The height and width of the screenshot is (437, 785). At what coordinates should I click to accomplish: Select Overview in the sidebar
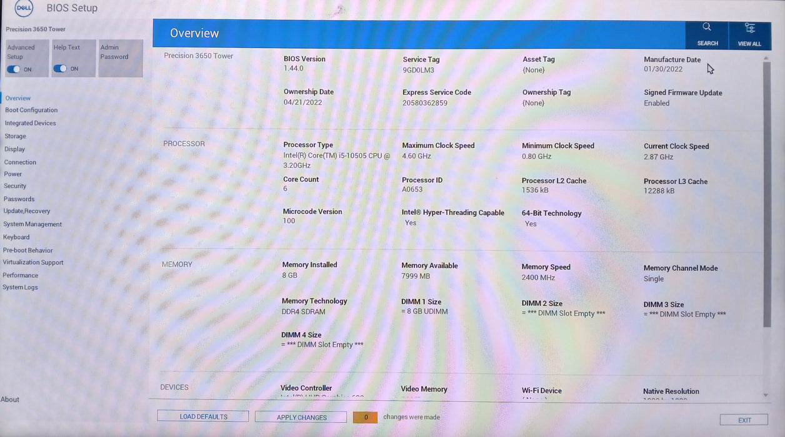coord(18,98)
